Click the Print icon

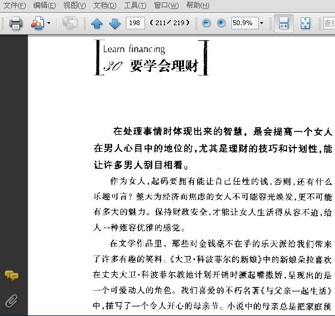16,23
